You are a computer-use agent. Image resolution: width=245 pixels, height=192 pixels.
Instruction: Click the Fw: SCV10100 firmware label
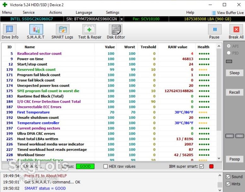(146, 19)
